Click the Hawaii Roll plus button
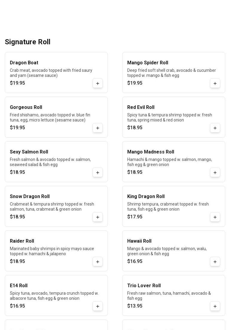This screenshot has width=230, height=330. pos(215,261)
